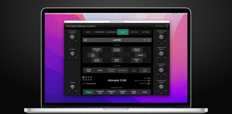Click the green Backing Color swatch
232x114 pixels.
pyautogui.click(x=149, y=83)
